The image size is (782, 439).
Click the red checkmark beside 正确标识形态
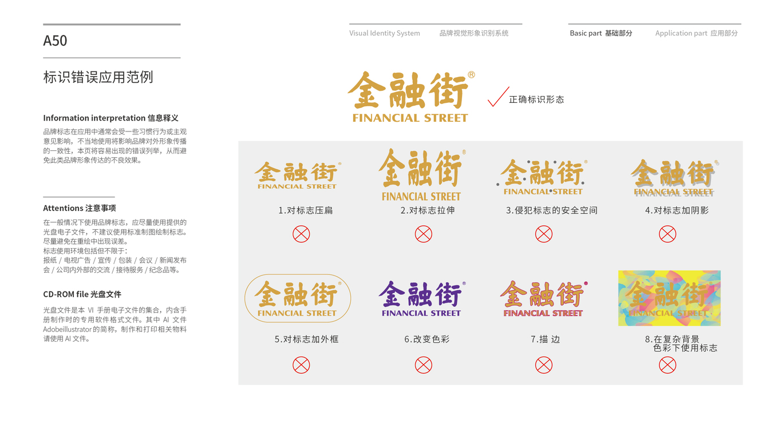pyautogui.click(x=498, y=97)
